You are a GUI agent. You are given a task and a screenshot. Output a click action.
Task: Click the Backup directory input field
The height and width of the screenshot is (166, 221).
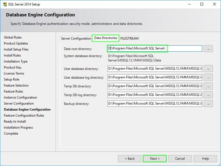155,103
